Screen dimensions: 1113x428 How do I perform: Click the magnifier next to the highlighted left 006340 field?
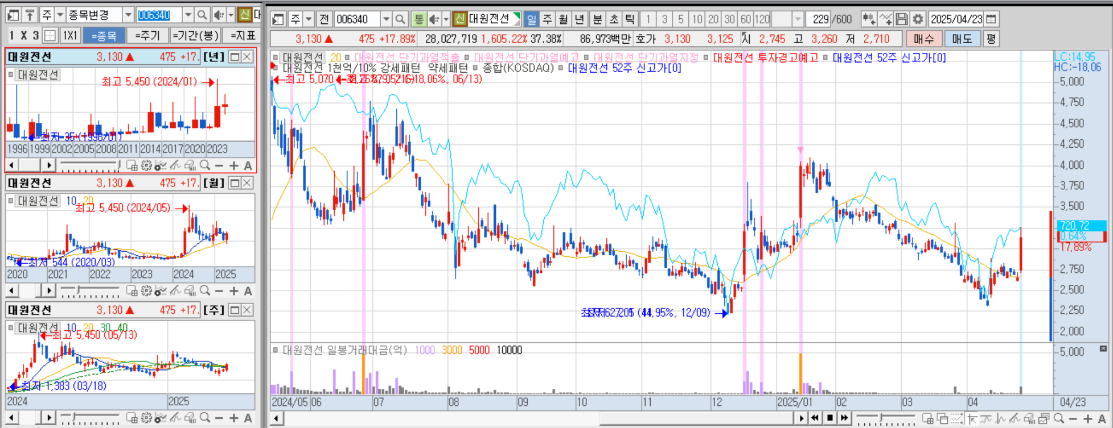coord(202,15)
